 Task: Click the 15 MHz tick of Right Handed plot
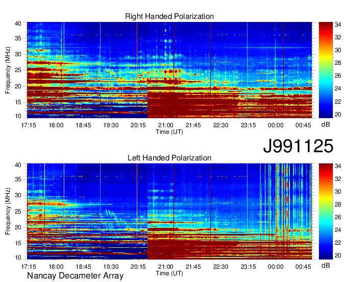(x=18, y=102)
